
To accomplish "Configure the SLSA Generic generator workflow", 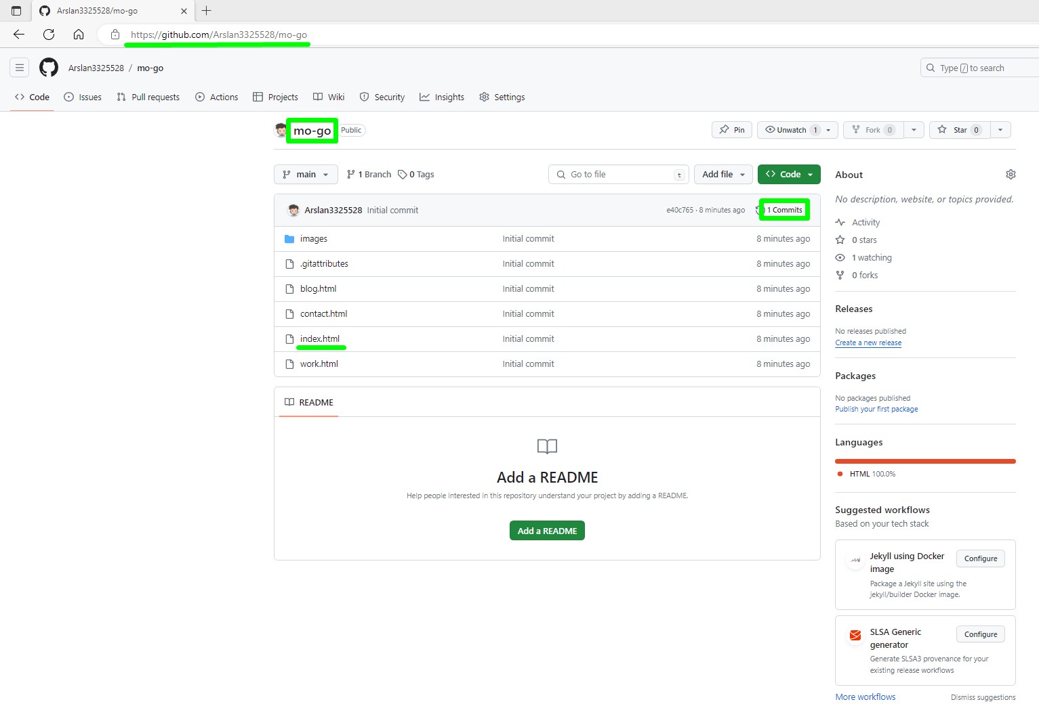I will tap(981, 635).
